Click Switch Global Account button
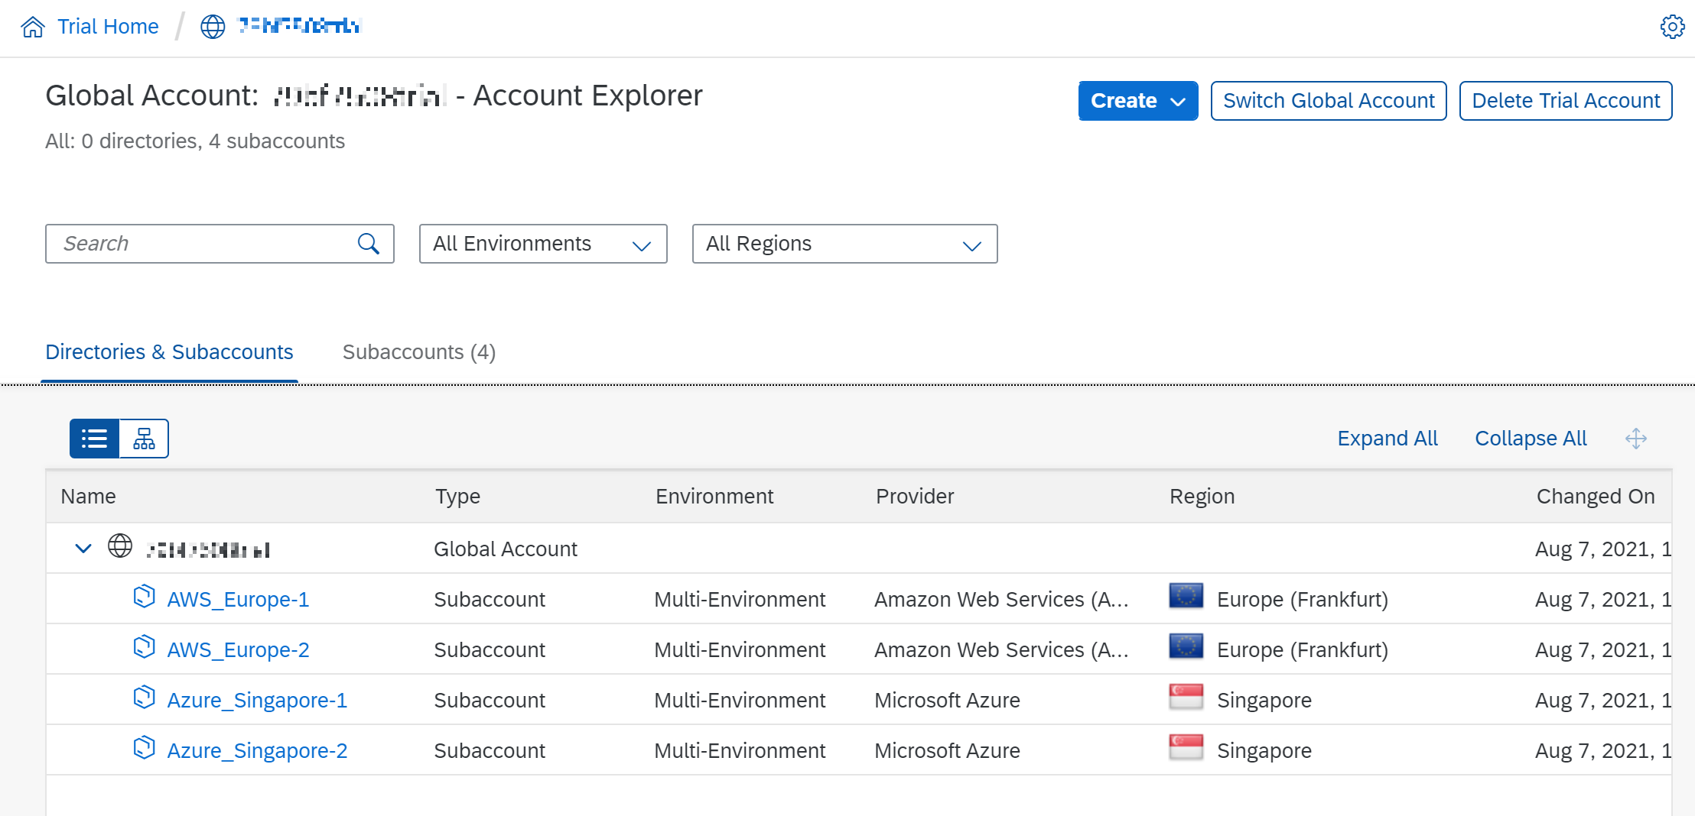This screenshot has width=1695, height=816. [x=1329, y=101]
